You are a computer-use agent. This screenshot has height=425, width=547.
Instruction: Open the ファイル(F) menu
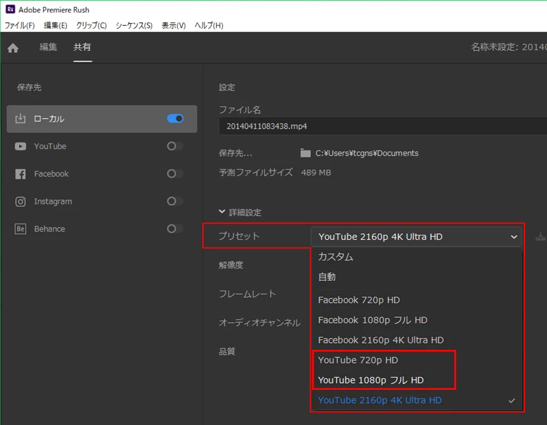click(x=19, y=26)
